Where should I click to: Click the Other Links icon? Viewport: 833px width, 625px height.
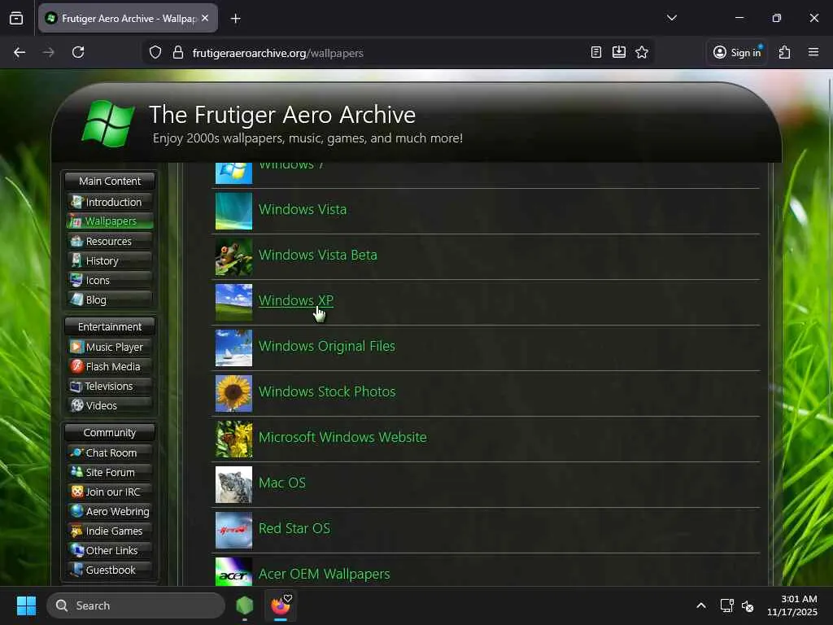77,550
